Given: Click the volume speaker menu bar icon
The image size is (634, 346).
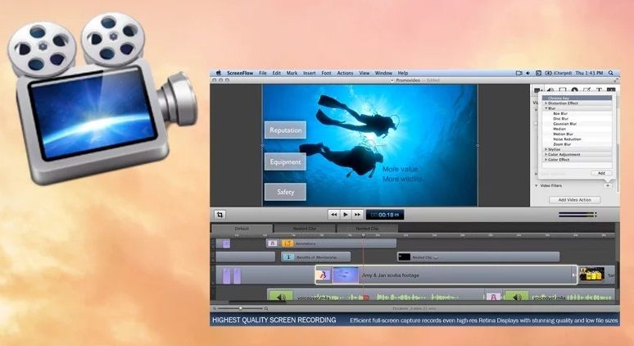Looking at the screenshot, I should coord(528,73).
